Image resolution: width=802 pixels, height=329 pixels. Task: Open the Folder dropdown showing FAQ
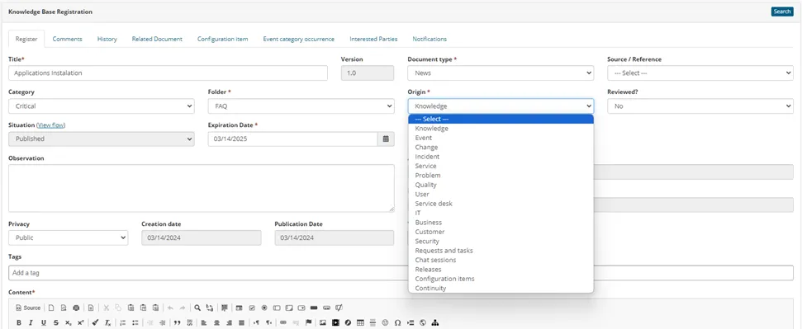(301, 106)
